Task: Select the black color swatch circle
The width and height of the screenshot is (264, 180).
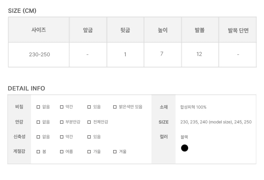Action: [x=184, y=148]
